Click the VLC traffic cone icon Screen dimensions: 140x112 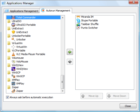pos(13,54)
